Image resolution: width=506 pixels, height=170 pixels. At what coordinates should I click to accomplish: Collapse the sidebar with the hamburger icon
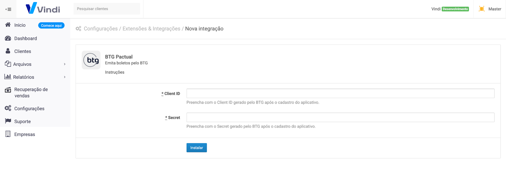click(x=9, y=9)
